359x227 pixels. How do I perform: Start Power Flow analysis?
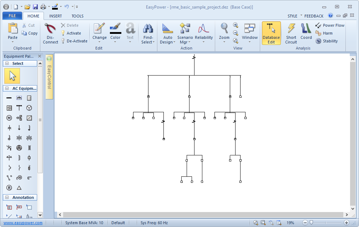tap(330, 25)
